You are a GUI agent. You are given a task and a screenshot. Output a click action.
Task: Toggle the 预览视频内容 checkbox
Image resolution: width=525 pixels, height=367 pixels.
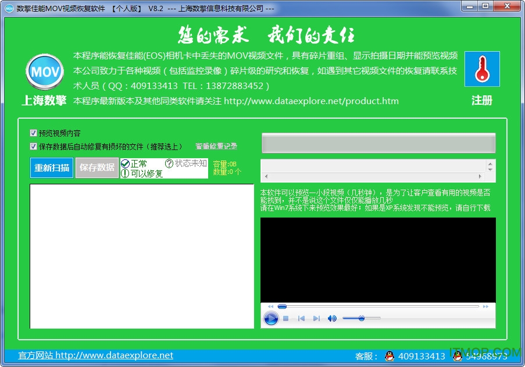pyautogui.click(x=34, y=133)
